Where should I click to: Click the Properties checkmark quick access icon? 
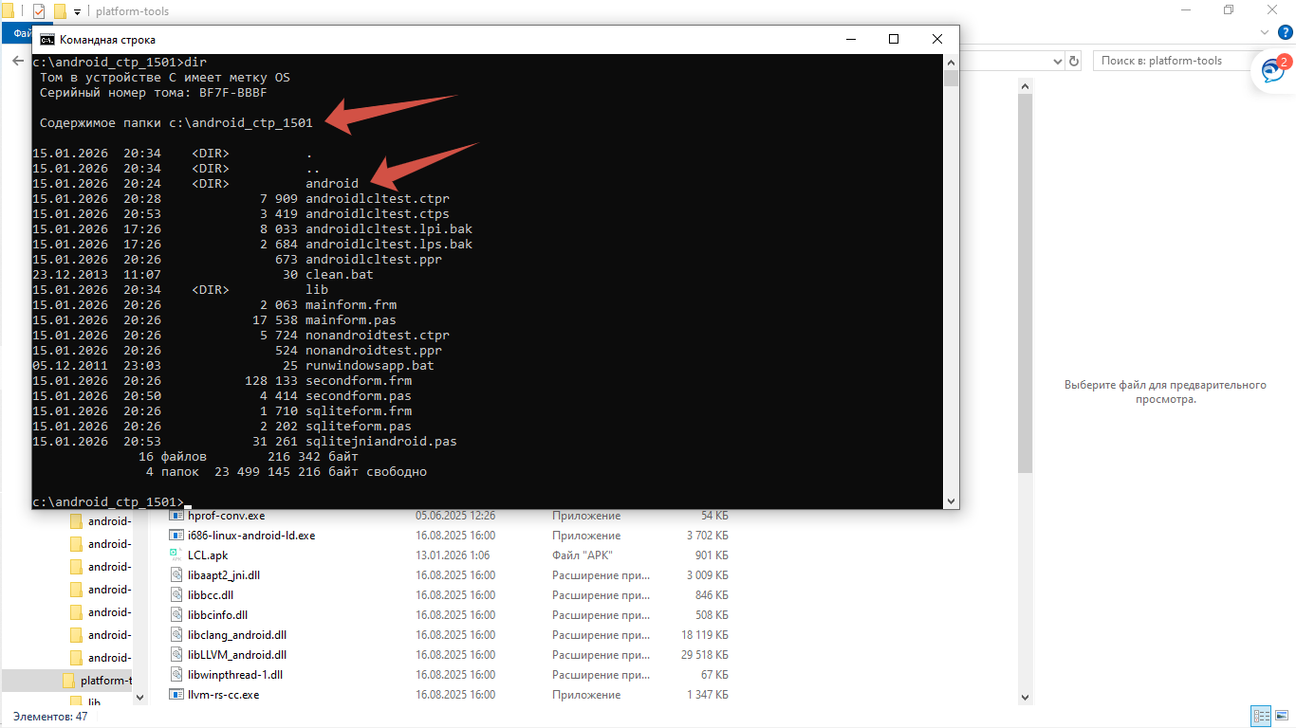(x=39, y=11)
